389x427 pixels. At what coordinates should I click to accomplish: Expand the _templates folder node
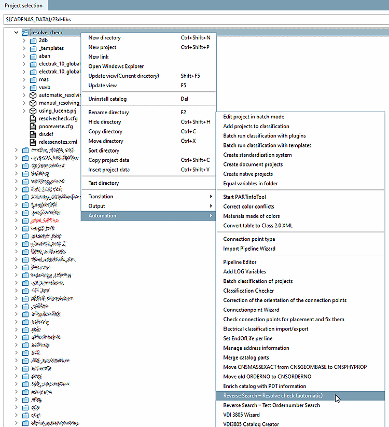[24, 48]
